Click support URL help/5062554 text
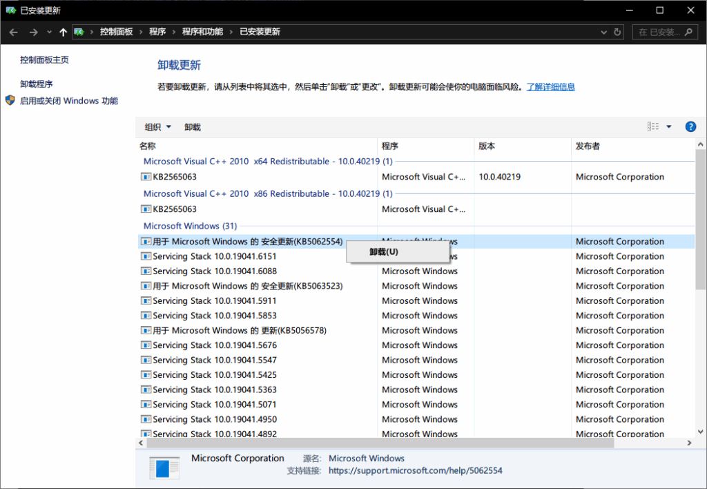This screenshot has height=489, width=707. (415, 470)
